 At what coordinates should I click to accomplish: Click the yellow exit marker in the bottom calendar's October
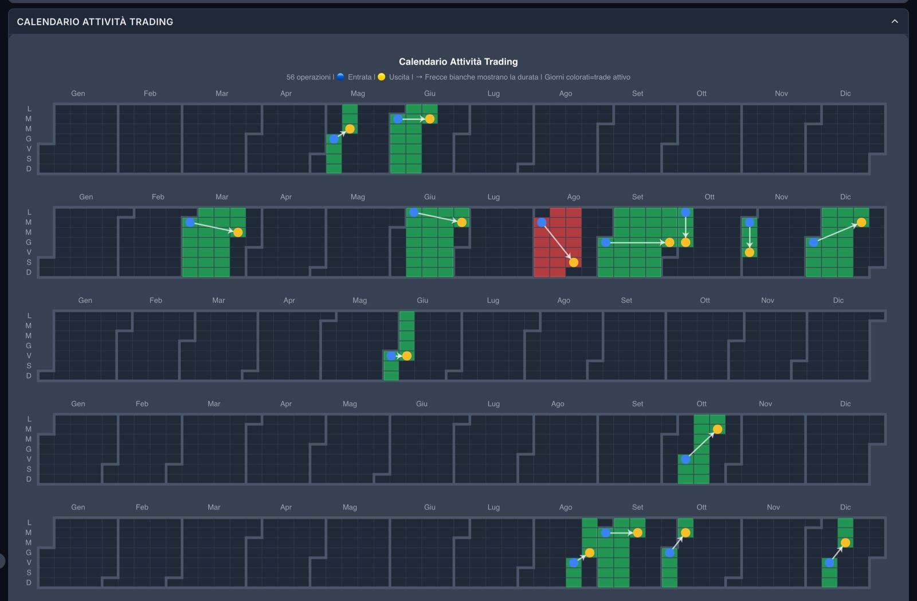tap(685, 533)
